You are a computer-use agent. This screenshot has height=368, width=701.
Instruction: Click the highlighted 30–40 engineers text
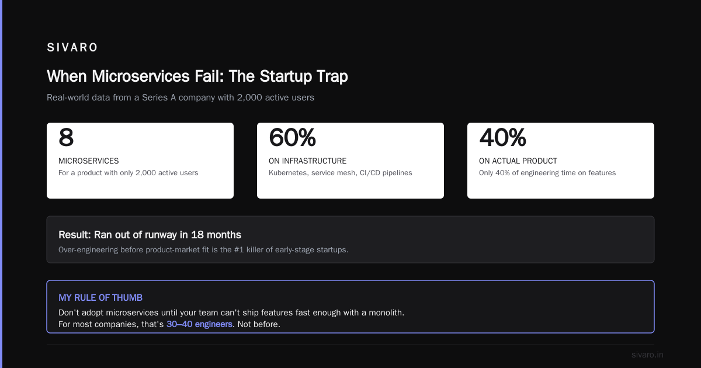199,324
